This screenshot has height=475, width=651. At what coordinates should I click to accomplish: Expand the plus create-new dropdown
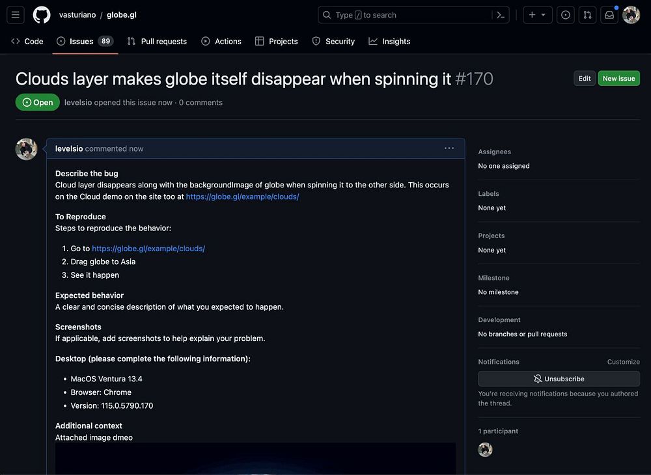click(x=538, y=15)
